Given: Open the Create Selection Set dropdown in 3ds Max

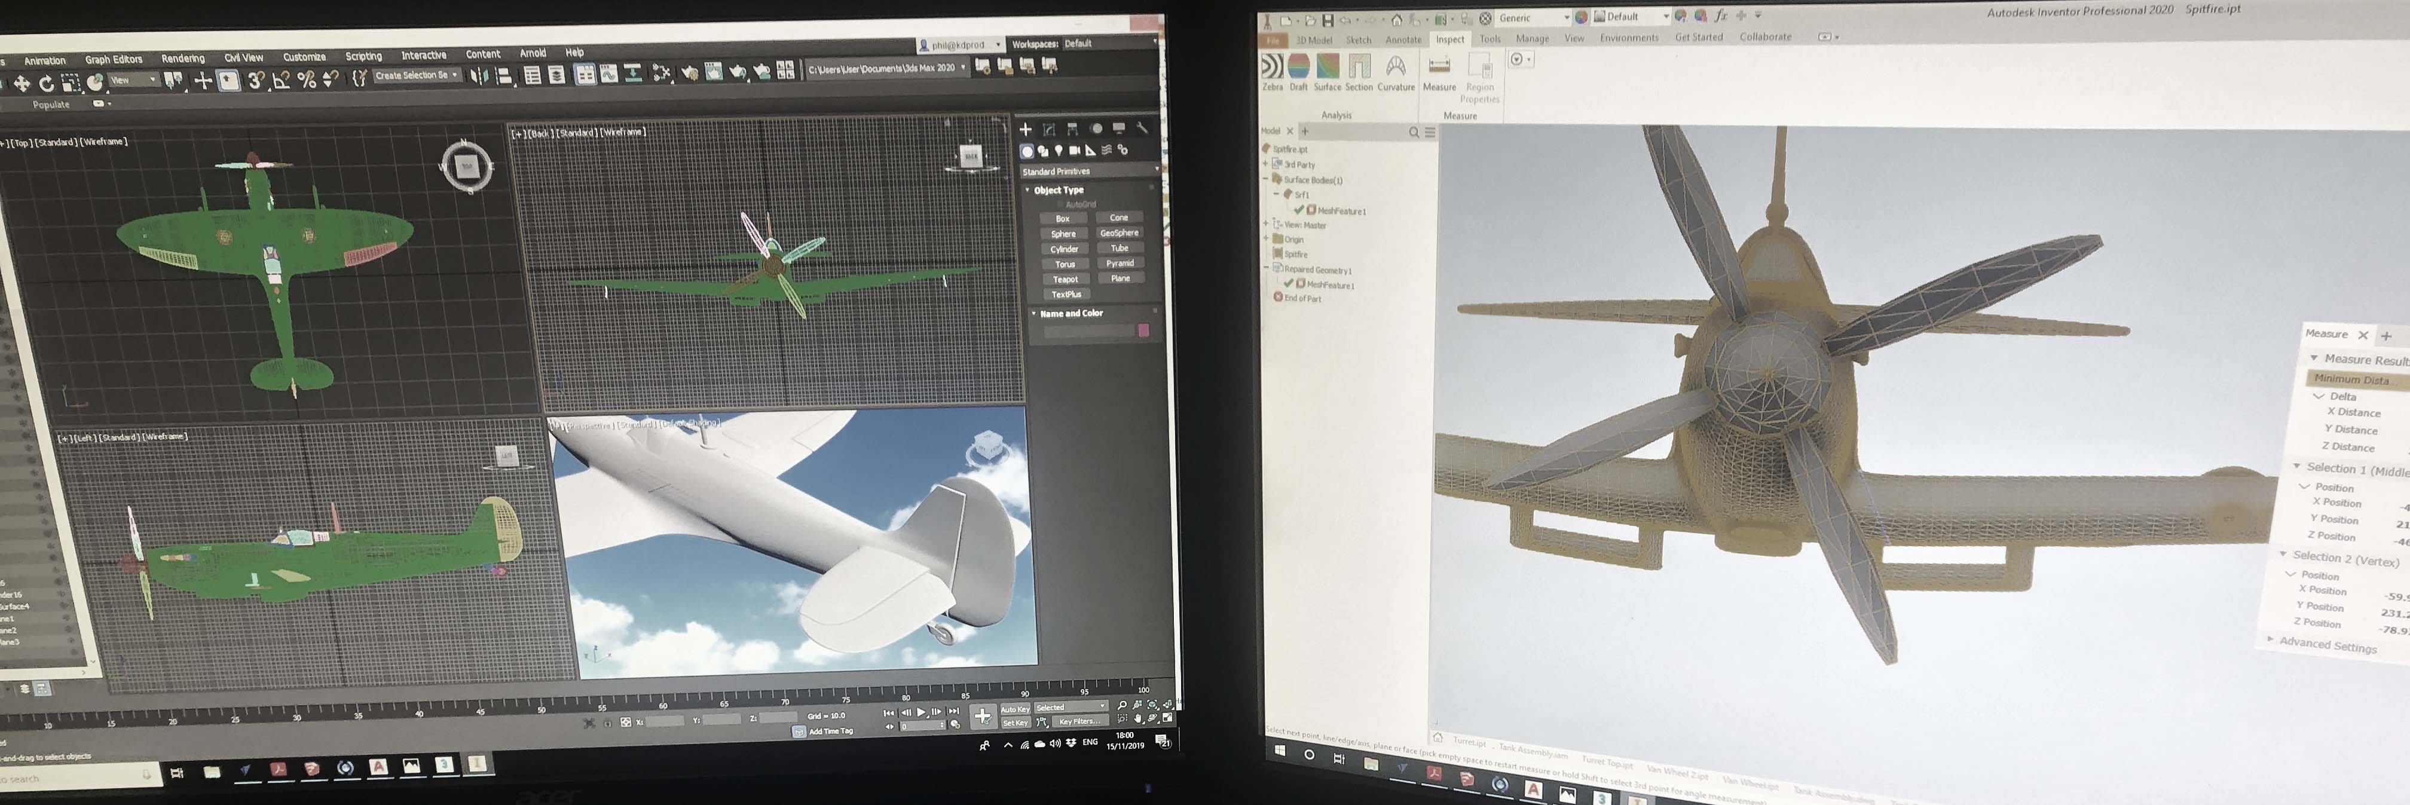Looking at the screenshot, I should [x=417, y=76].
